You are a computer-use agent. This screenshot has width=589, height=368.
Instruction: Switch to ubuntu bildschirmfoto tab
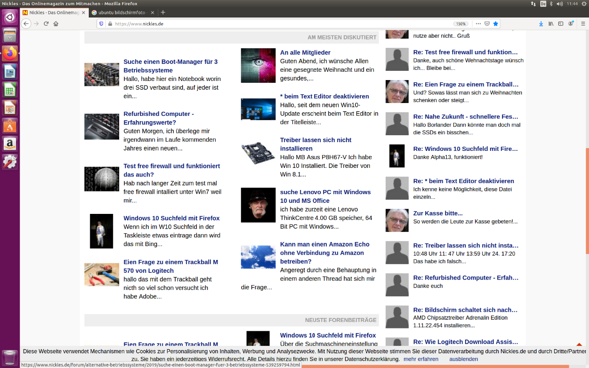click(x=123, y=12)
